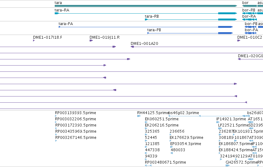
Task: Click the RP003032206.5prime EST arrow
Action: (x=56, y=122)
